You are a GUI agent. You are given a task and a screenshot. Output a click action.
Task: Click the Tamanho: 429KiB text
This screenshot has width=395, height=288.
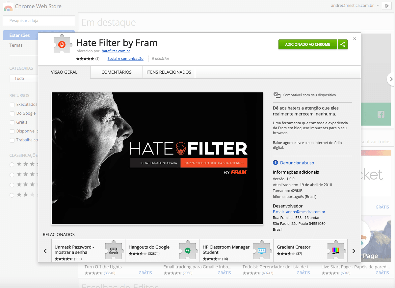288,191
